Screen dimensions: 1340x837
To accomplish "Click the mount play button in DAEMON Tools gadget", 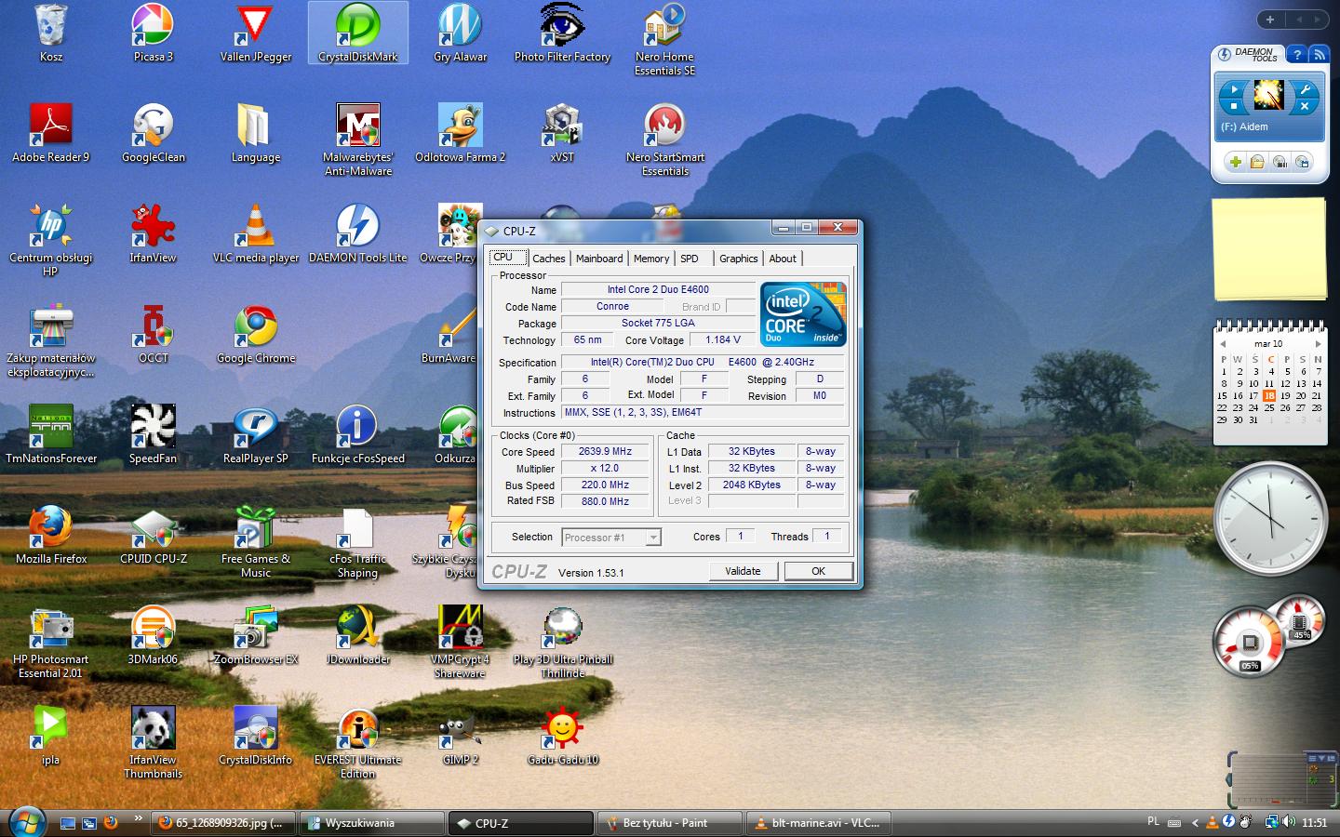I will (1233, 91).
